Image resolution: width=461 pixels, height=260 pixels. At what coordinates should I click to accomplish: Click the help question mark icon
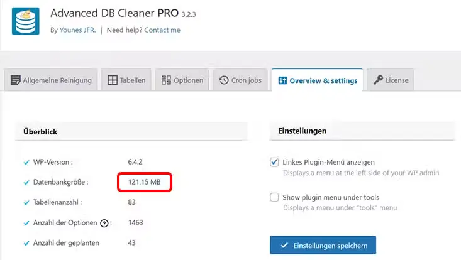pyautogui.click(x=104, y=223)
